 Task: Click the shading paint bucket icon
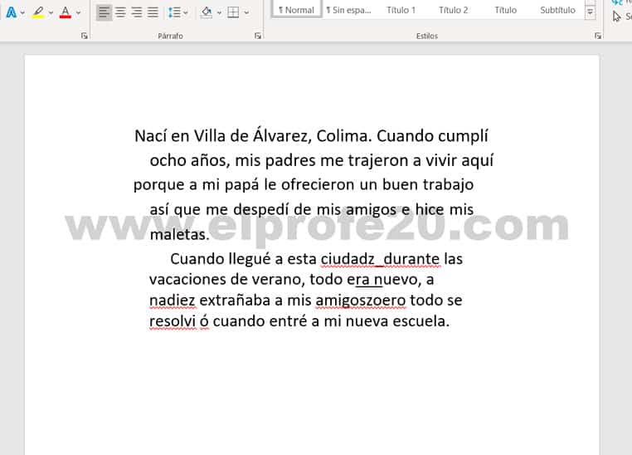pos(206,12)
